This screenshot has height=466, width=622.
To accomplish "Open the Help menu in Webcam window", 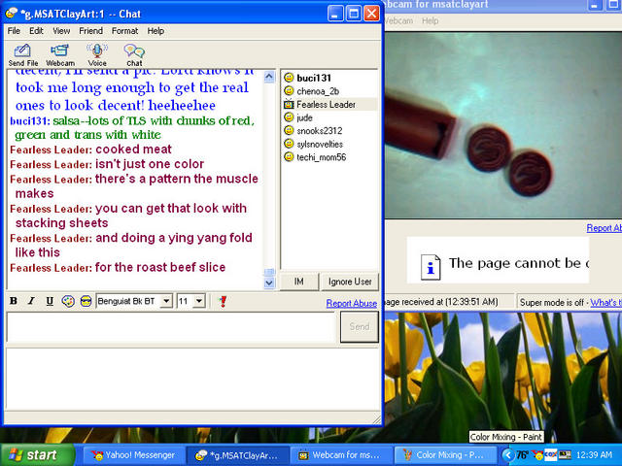I will (430, 20).
